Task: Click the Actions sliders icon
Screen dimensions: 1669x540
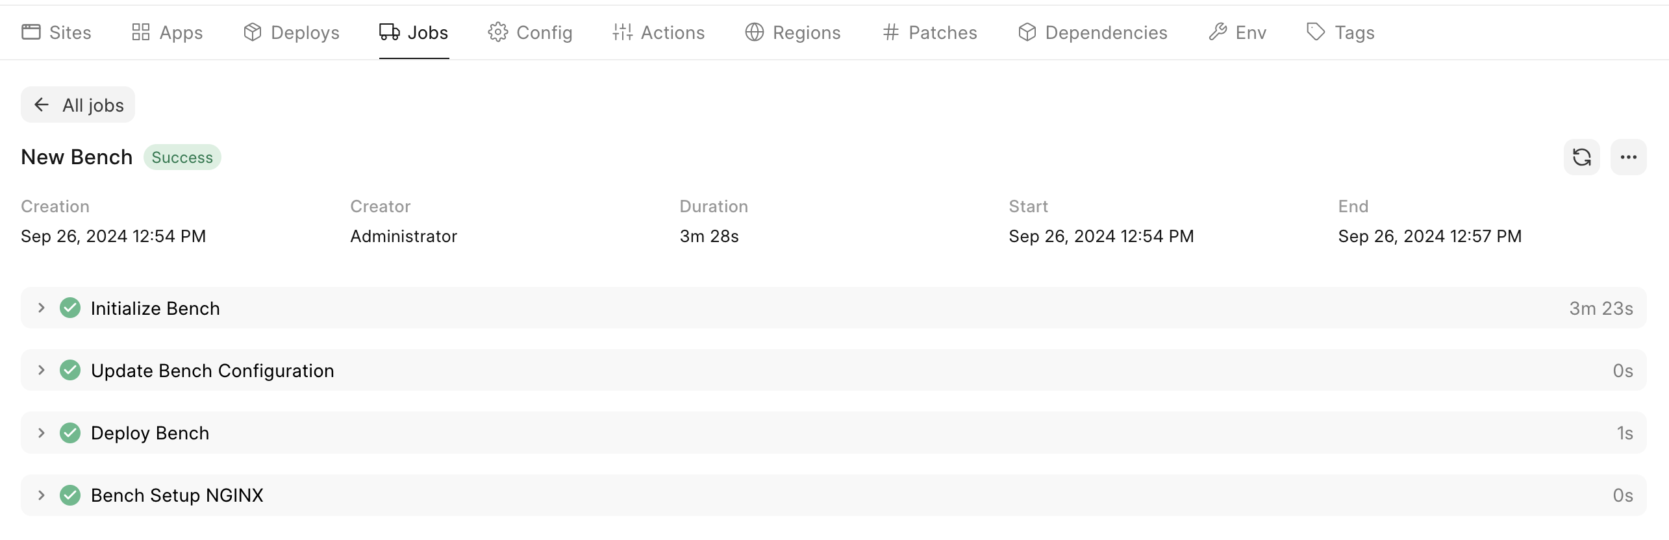Action: pos(622,32)
